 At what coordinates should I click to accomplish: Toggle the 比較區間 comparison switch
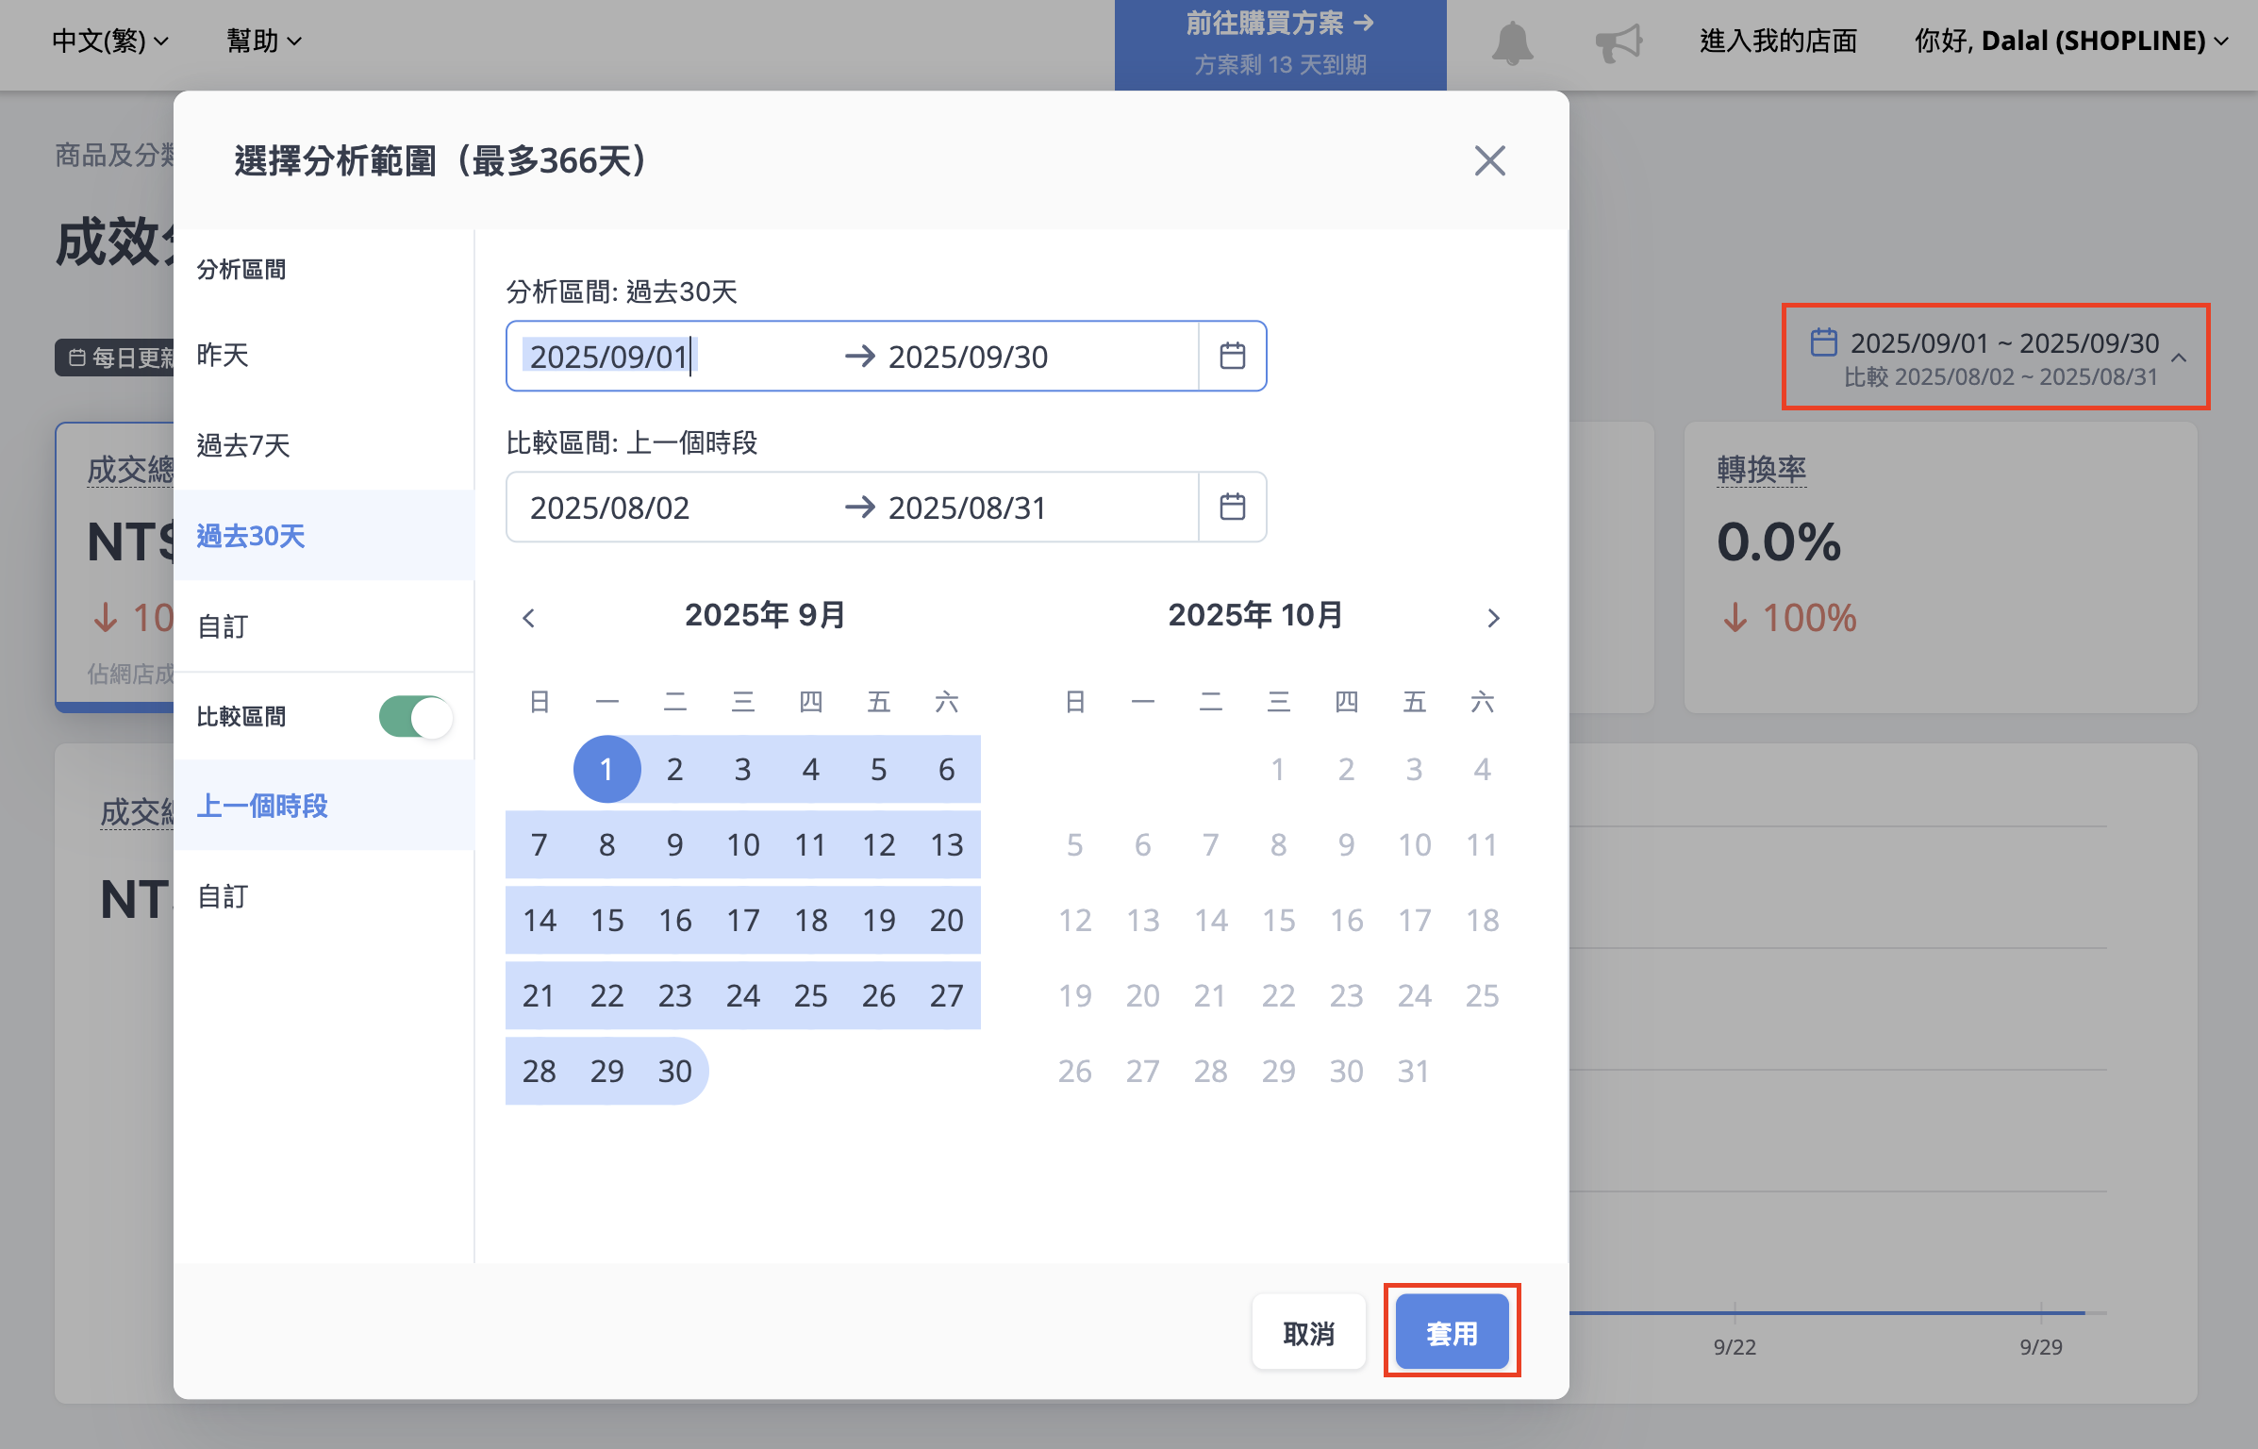pyautogui.click(x=416, y=717)
